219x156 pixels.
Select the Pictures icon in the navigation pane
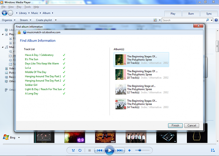(6, 73)
